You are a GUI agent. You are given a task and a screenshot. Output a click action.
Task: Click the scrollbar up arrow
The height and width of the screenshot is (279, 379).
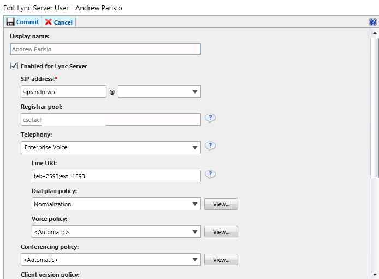coord(375,33)
